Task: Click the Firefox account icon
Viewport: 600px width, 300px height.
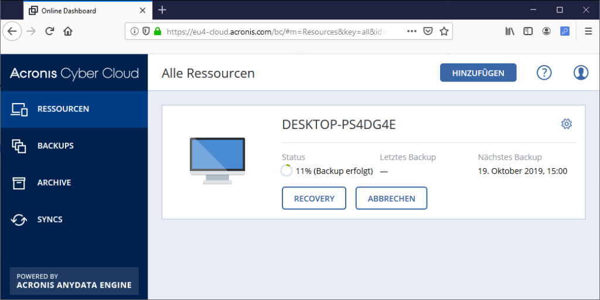Action: click(547, 32)
